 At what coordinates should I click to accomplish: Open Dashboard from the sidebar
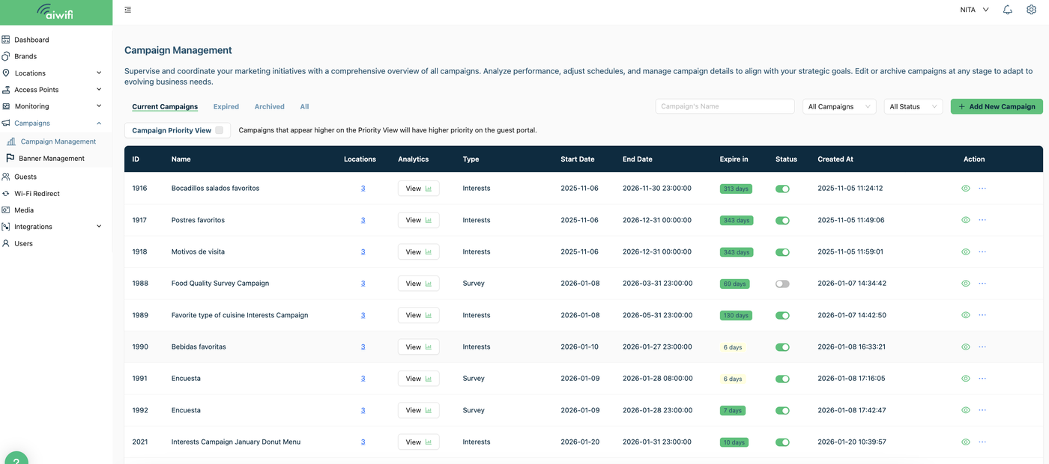(x=31, y=40)
